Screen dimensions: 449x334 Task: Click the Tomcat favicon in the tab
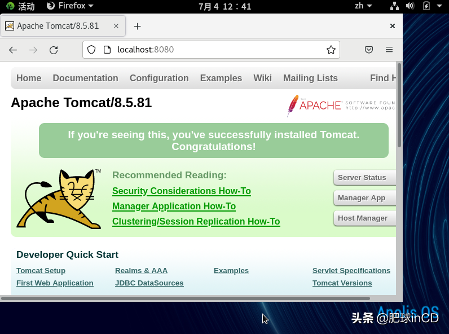pos(10,26)
